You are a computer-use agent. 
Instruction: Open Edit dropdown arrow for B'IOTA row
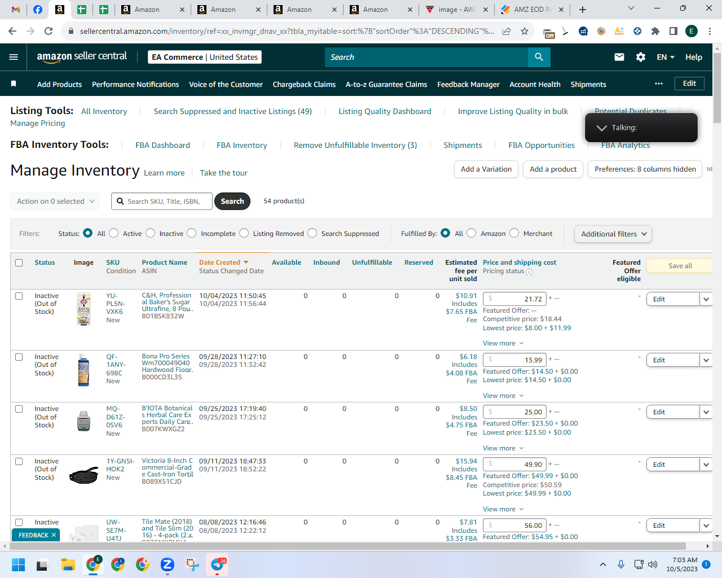point(706,412)
